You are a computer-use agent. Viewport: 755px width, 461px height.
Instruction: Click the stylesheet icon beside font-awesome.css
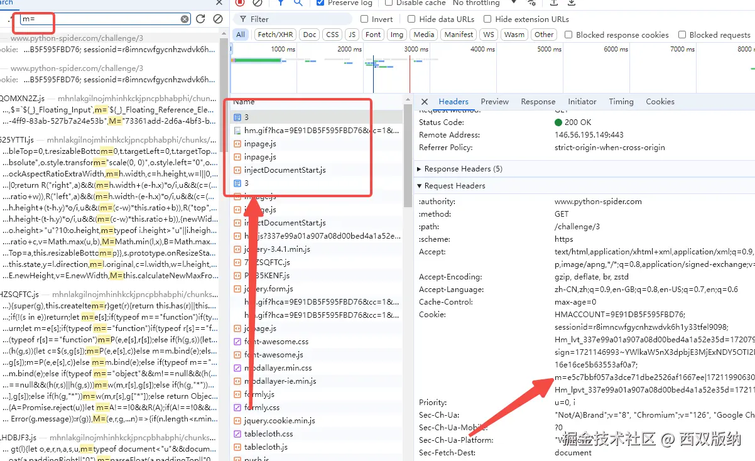pyautogui.click(x=237, y=342)
